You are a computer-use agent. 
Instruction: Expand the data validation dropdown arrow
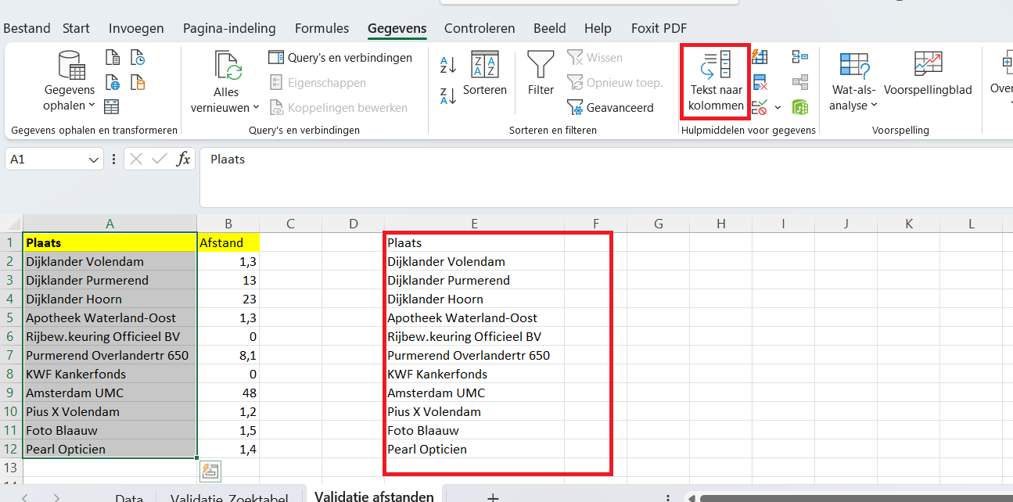(x=778, y=107)
